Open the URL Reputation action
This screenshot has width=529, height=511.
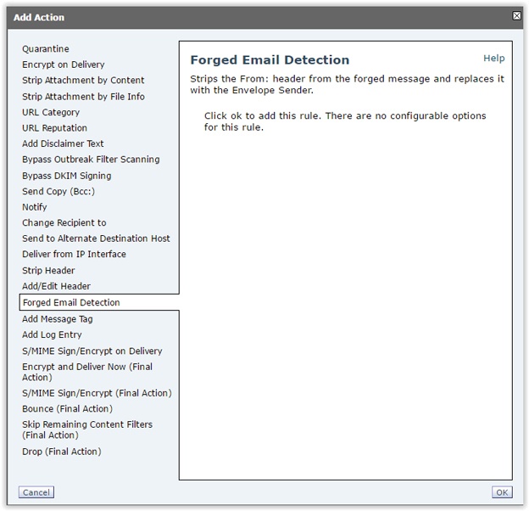coord(54,128)
